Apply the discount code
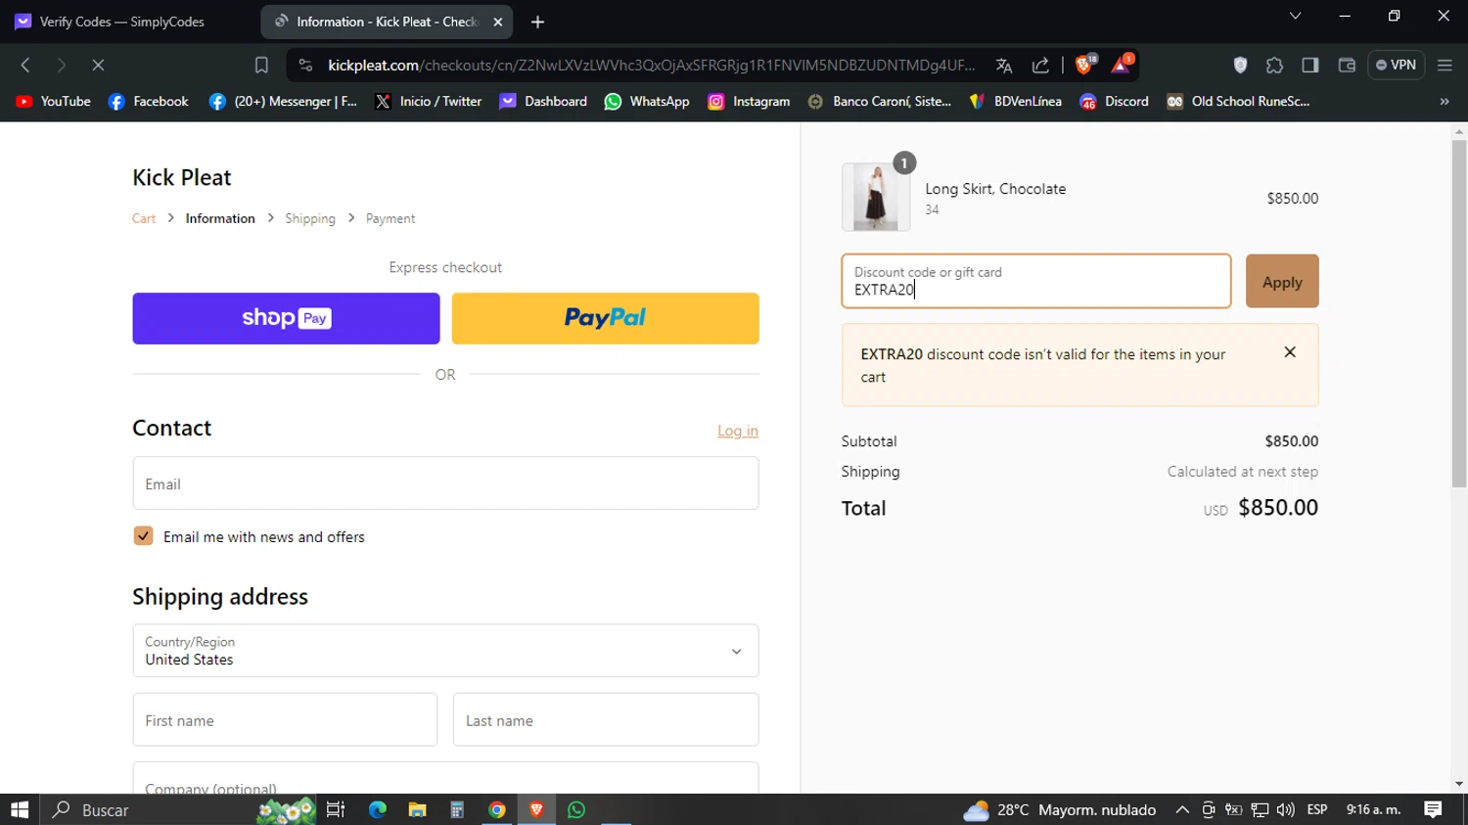This screenshot has height=825, width=1468. tap(1282, 282)
